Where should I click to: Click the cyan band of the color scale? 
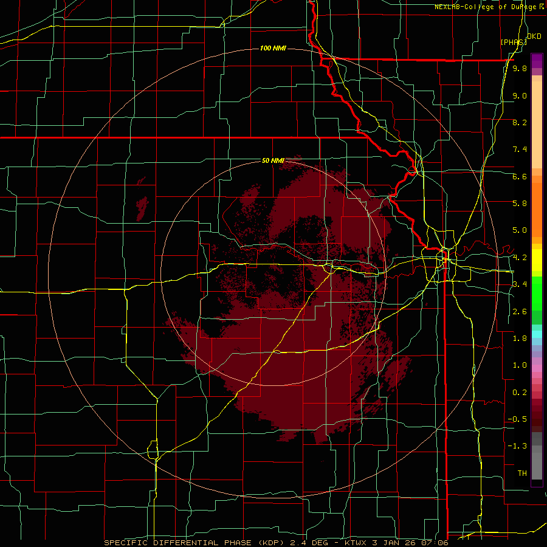(537, 334)
